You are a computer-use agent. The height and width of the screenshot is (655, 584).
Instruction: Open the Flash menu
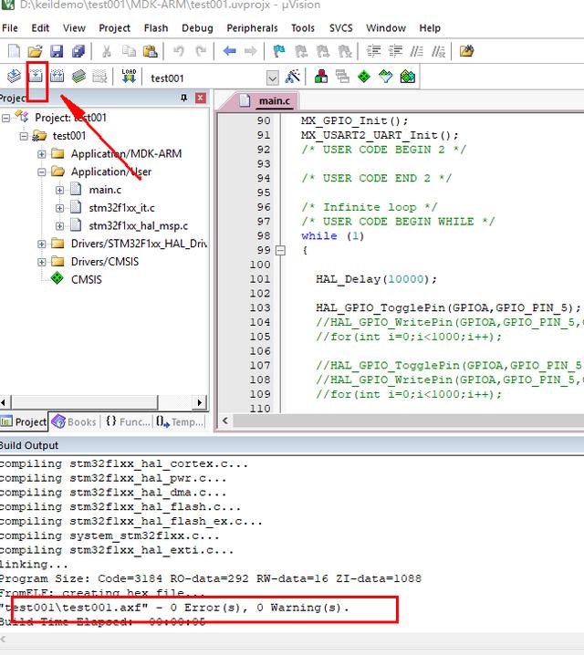(x=156, y=28)
